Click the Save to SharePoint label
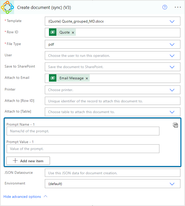The height and width of the screenshot is (206, 185). pos(20,66)
